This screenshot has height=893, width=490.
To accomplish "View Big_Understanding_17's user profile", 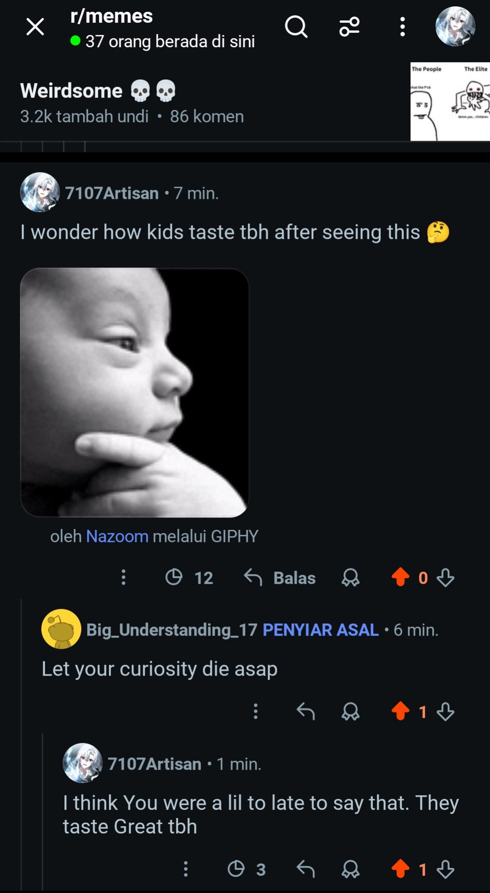I will point(171,630).
